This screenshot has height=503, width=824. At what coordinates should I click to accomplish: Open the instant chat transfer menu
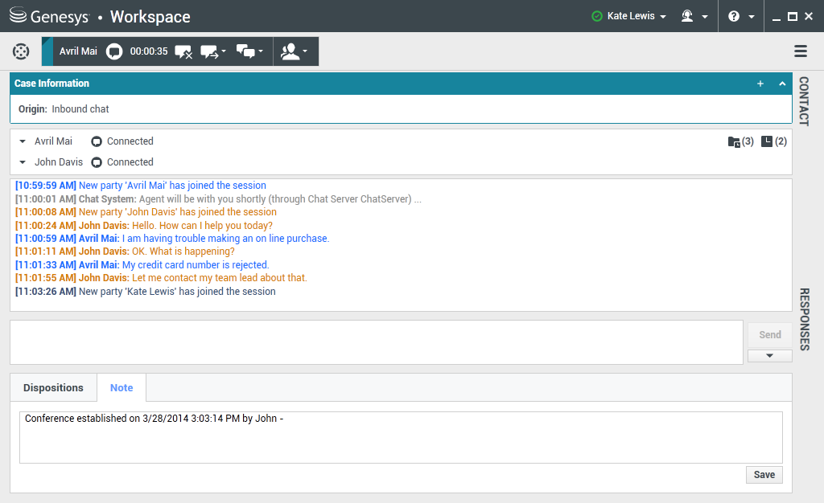coord(213,51)
